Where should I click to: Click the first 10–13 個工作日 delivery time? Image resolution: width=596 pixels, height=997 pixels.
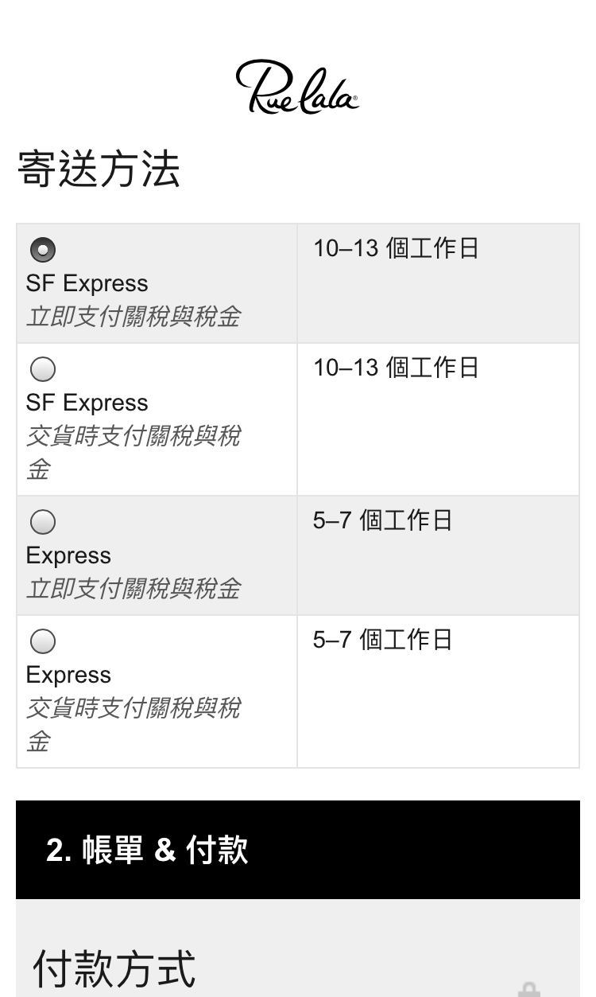tap(396, 248)
